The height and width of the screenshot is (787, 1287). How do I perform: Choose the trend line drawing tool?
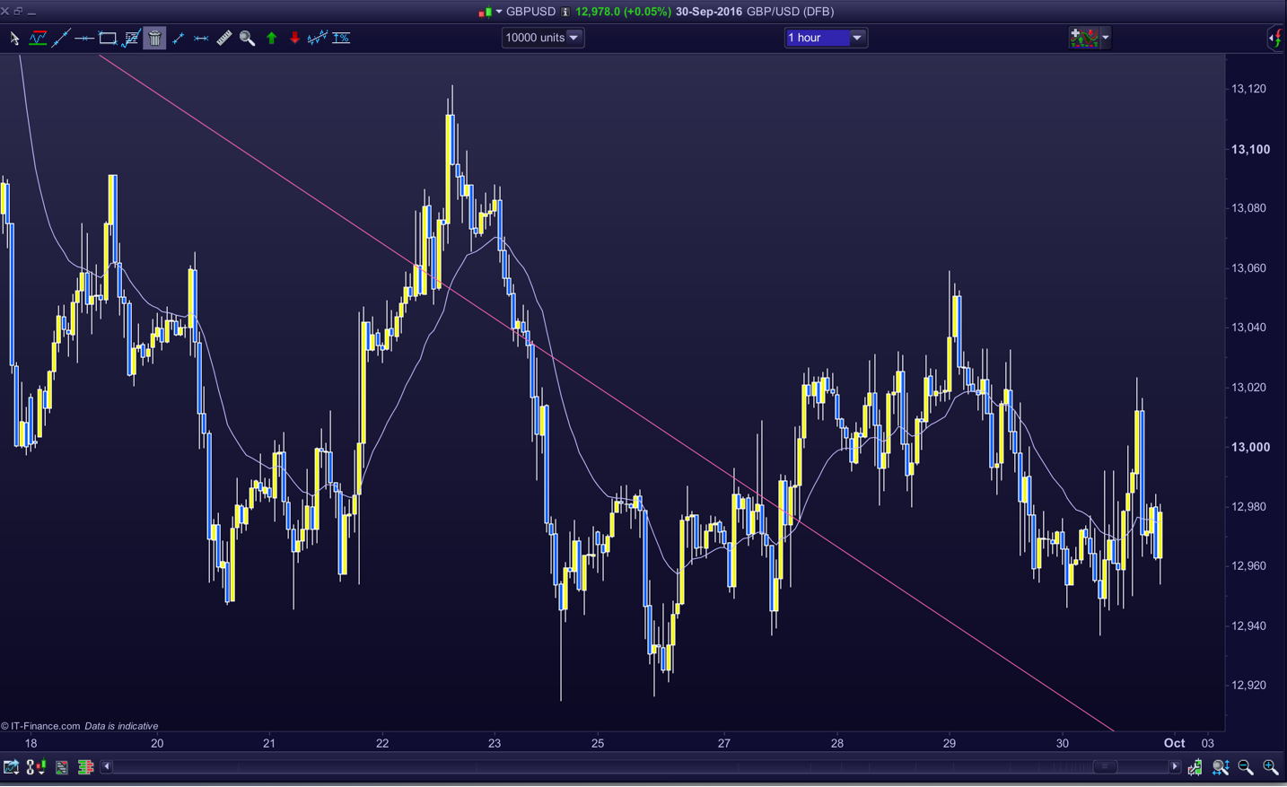coord(61,38)
